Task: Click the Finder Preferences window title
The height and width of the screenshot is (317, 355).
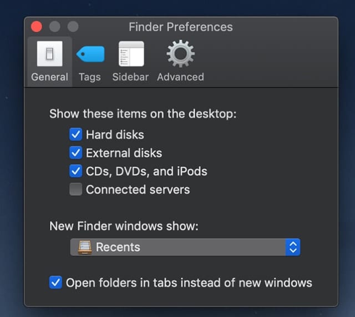Action: click(x=181, y=27)
